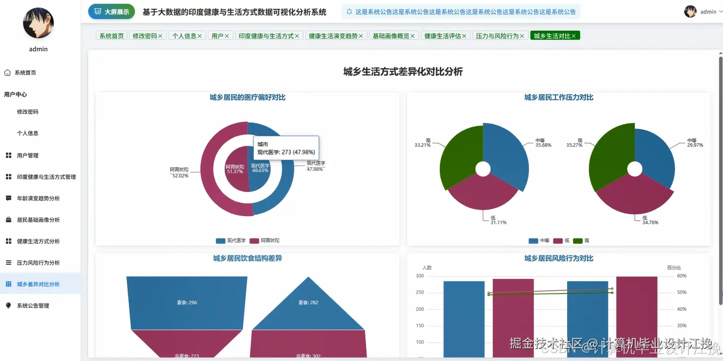This screenshot has width=723, height=361.
Task: Click the scrolling system announcement text
Action: [x=465, y=12]
